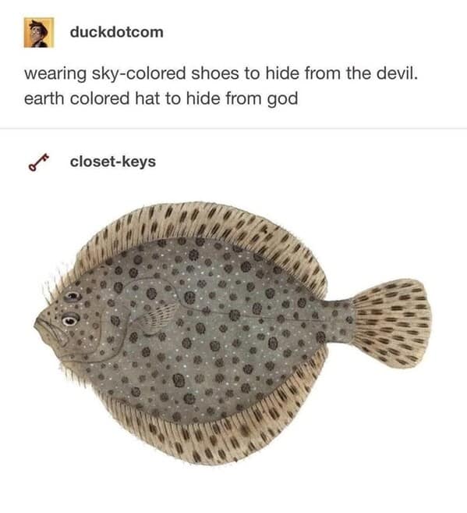Screen dimensions: 467x513
Task: Open duckdotcom's profile avatar
Action: (x=39, y=33)
